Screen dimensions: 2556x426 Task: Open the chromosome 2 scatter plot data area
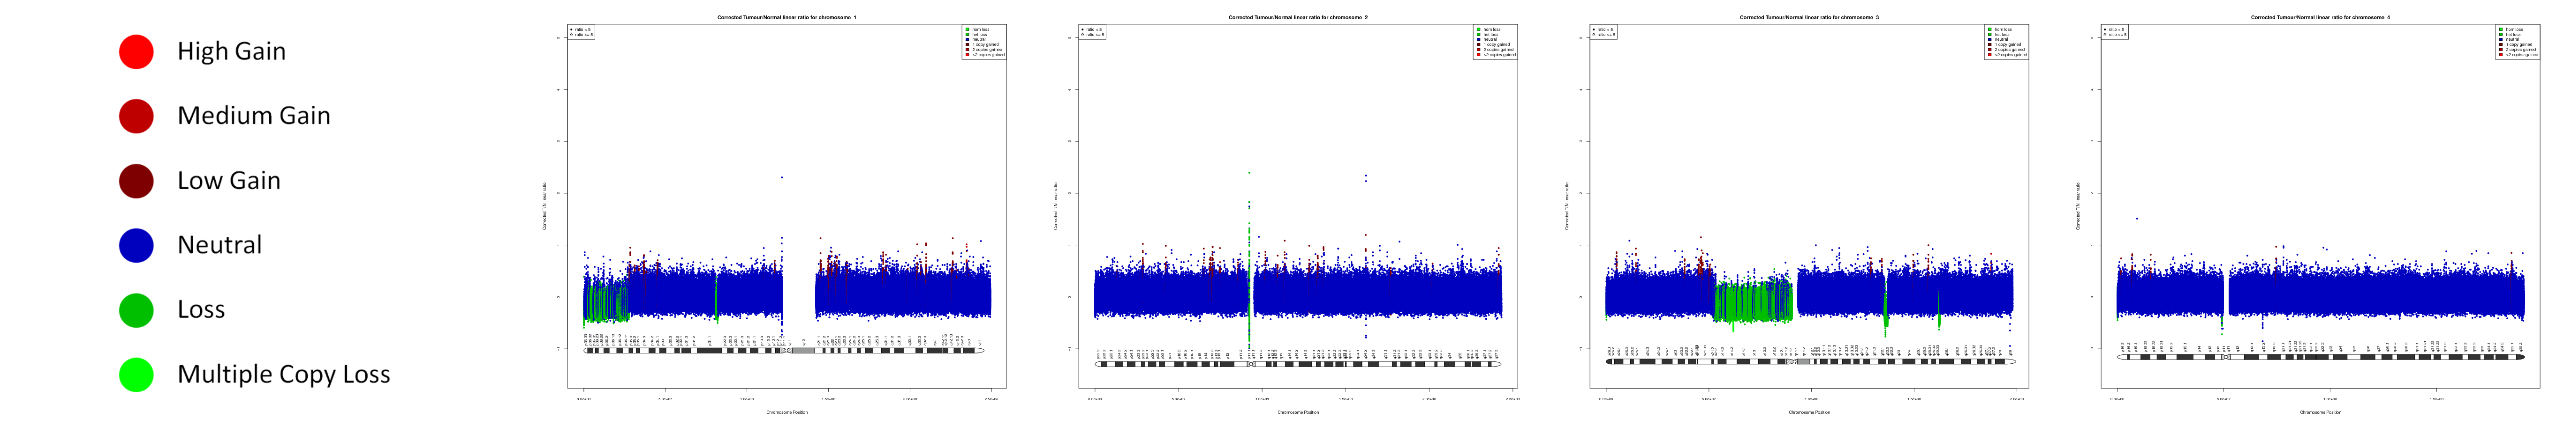1298,206
